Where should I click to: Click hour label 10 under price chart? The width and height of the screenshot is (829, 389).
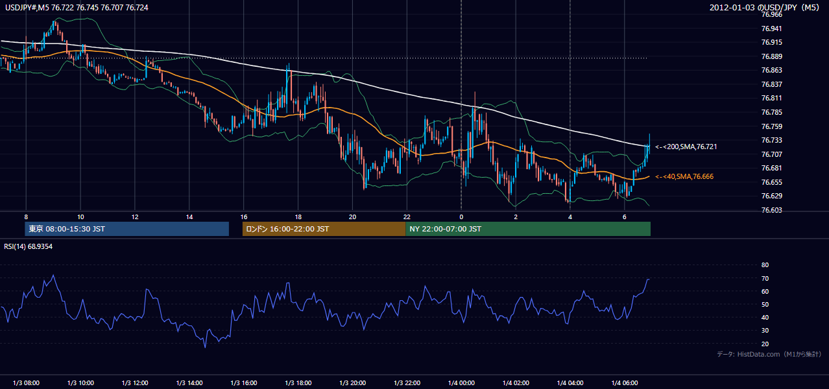pos(80,216)
